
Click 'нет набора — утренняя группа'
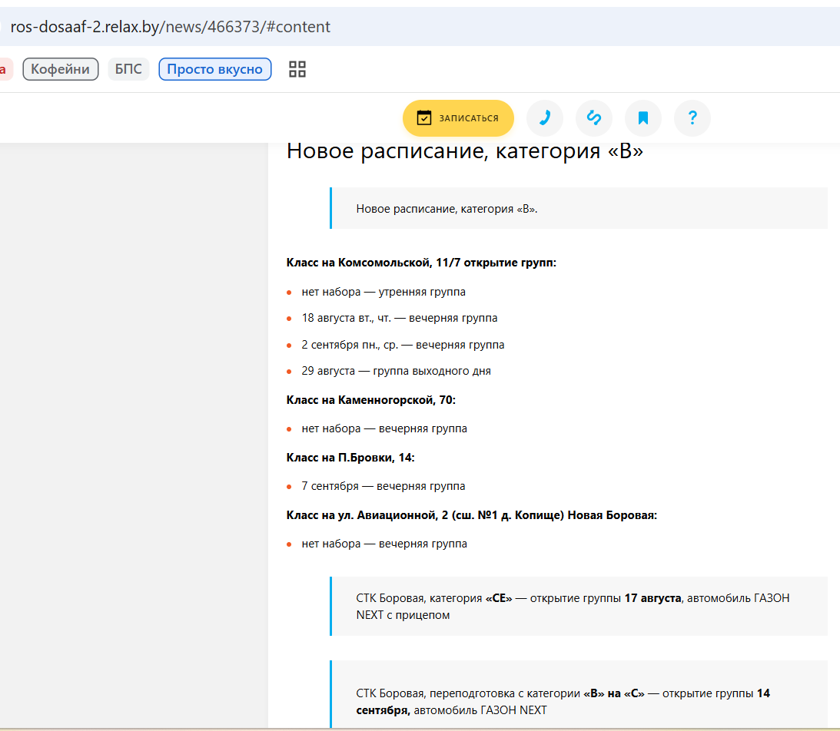pos(383,293)
